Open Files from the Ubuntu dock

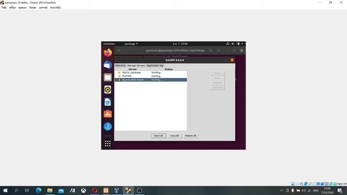(x=108, y=77)
